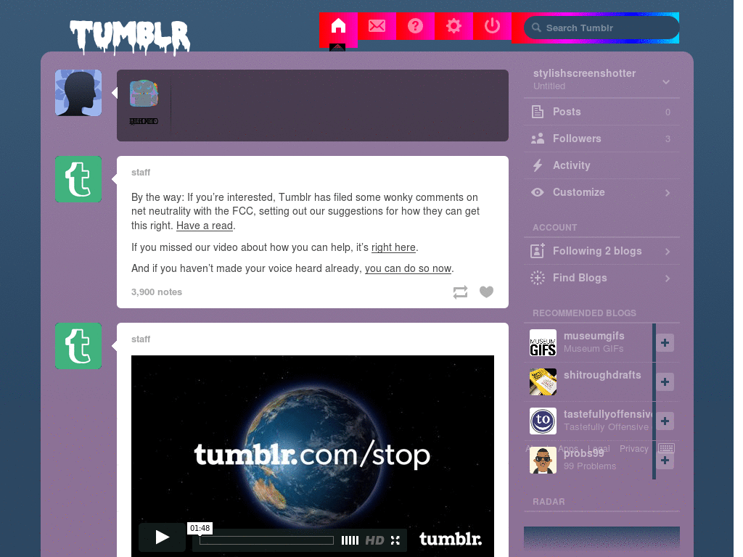Screen dimensions: 743x557
Task: Open Posts in sidebar
Action: [x=602, y=112]
